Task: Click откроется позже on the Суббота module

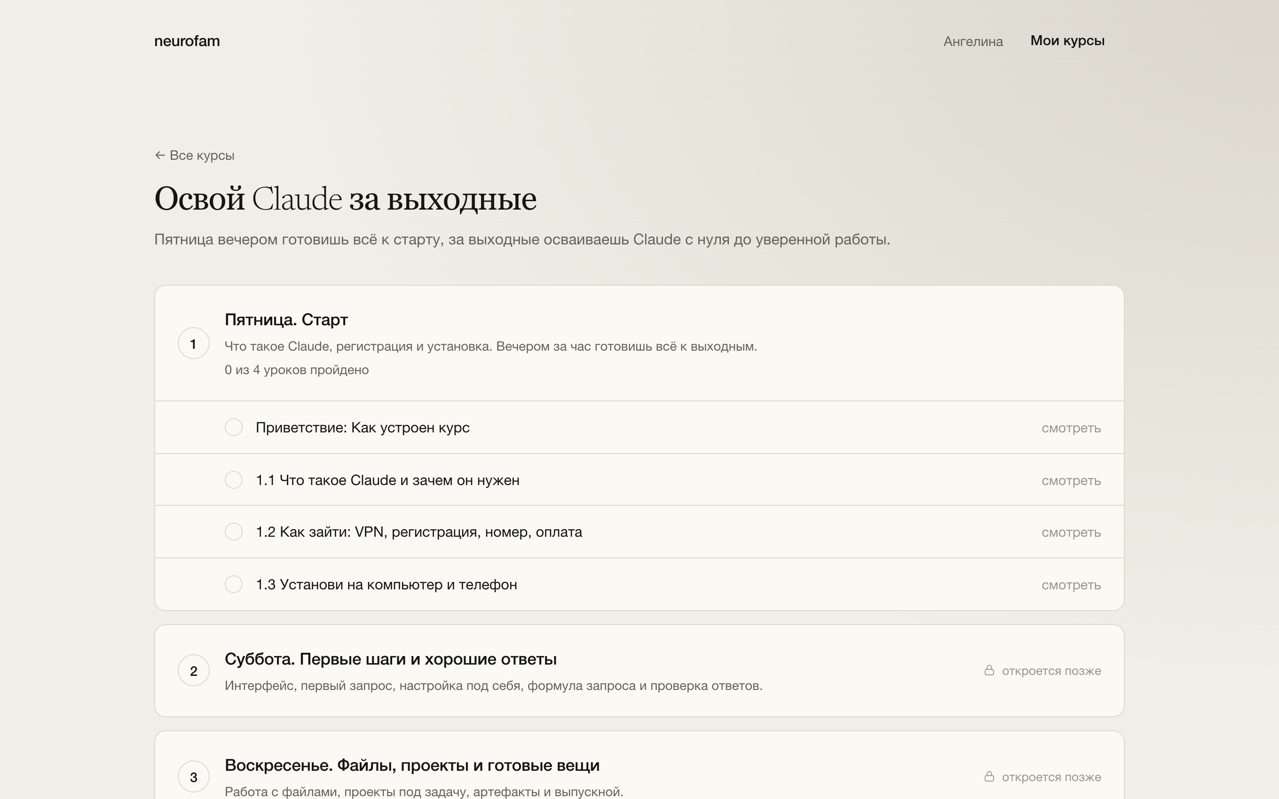Action: coord(1051,671)
